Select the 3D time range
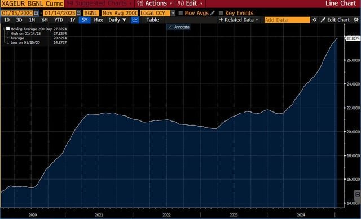The height and width of the screenshot is (219, 361). pyautogui.click(x=19, y=20)
